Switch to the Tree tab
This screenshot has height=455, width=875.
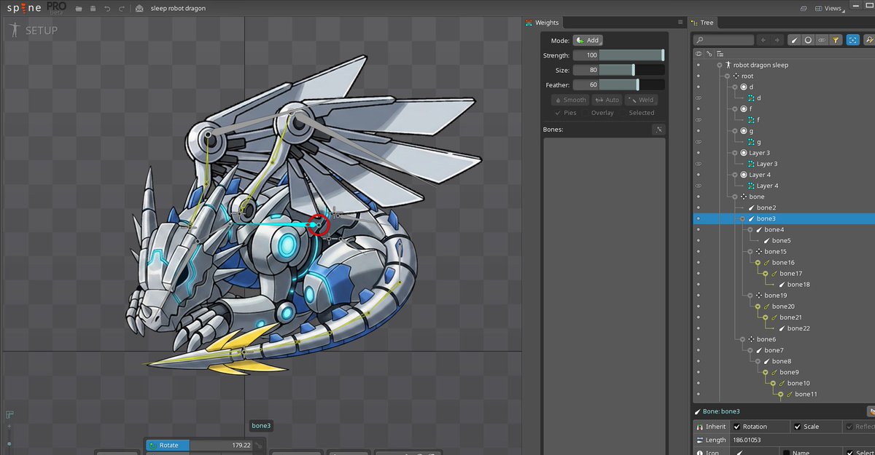click(703, 23)
